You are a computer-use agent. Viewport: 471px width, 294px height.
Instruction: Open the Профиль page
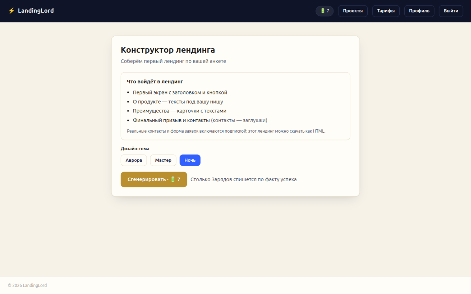419,11
